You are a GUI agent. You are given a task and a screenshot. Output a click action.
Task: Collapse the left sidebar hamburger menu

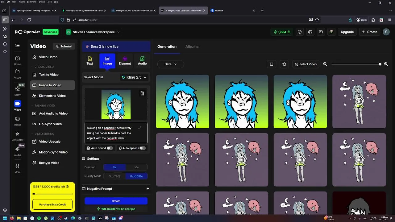coord(17,45)
